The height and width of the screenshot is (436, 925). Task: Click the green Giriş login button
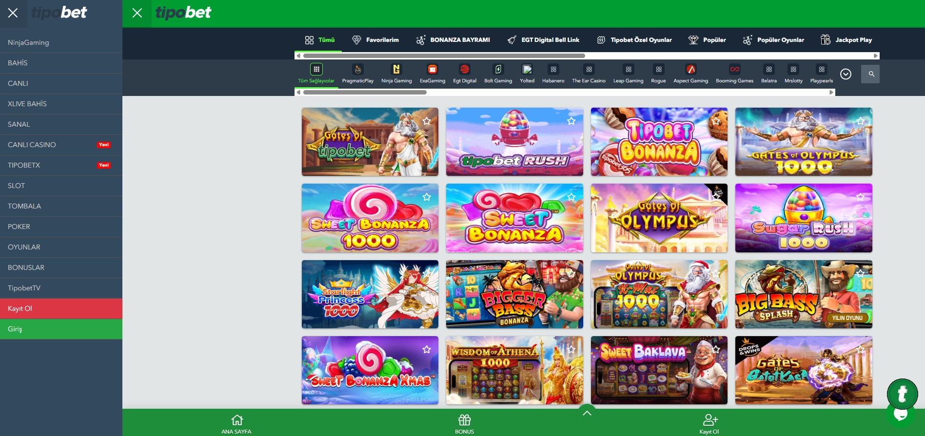click(61, 329)
